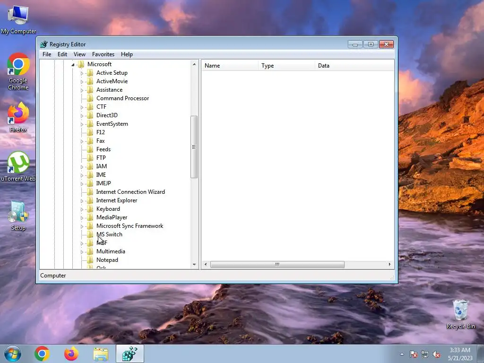Select the IMEJP key
This screenshot has width=484, height=363.
click(104, 183)
